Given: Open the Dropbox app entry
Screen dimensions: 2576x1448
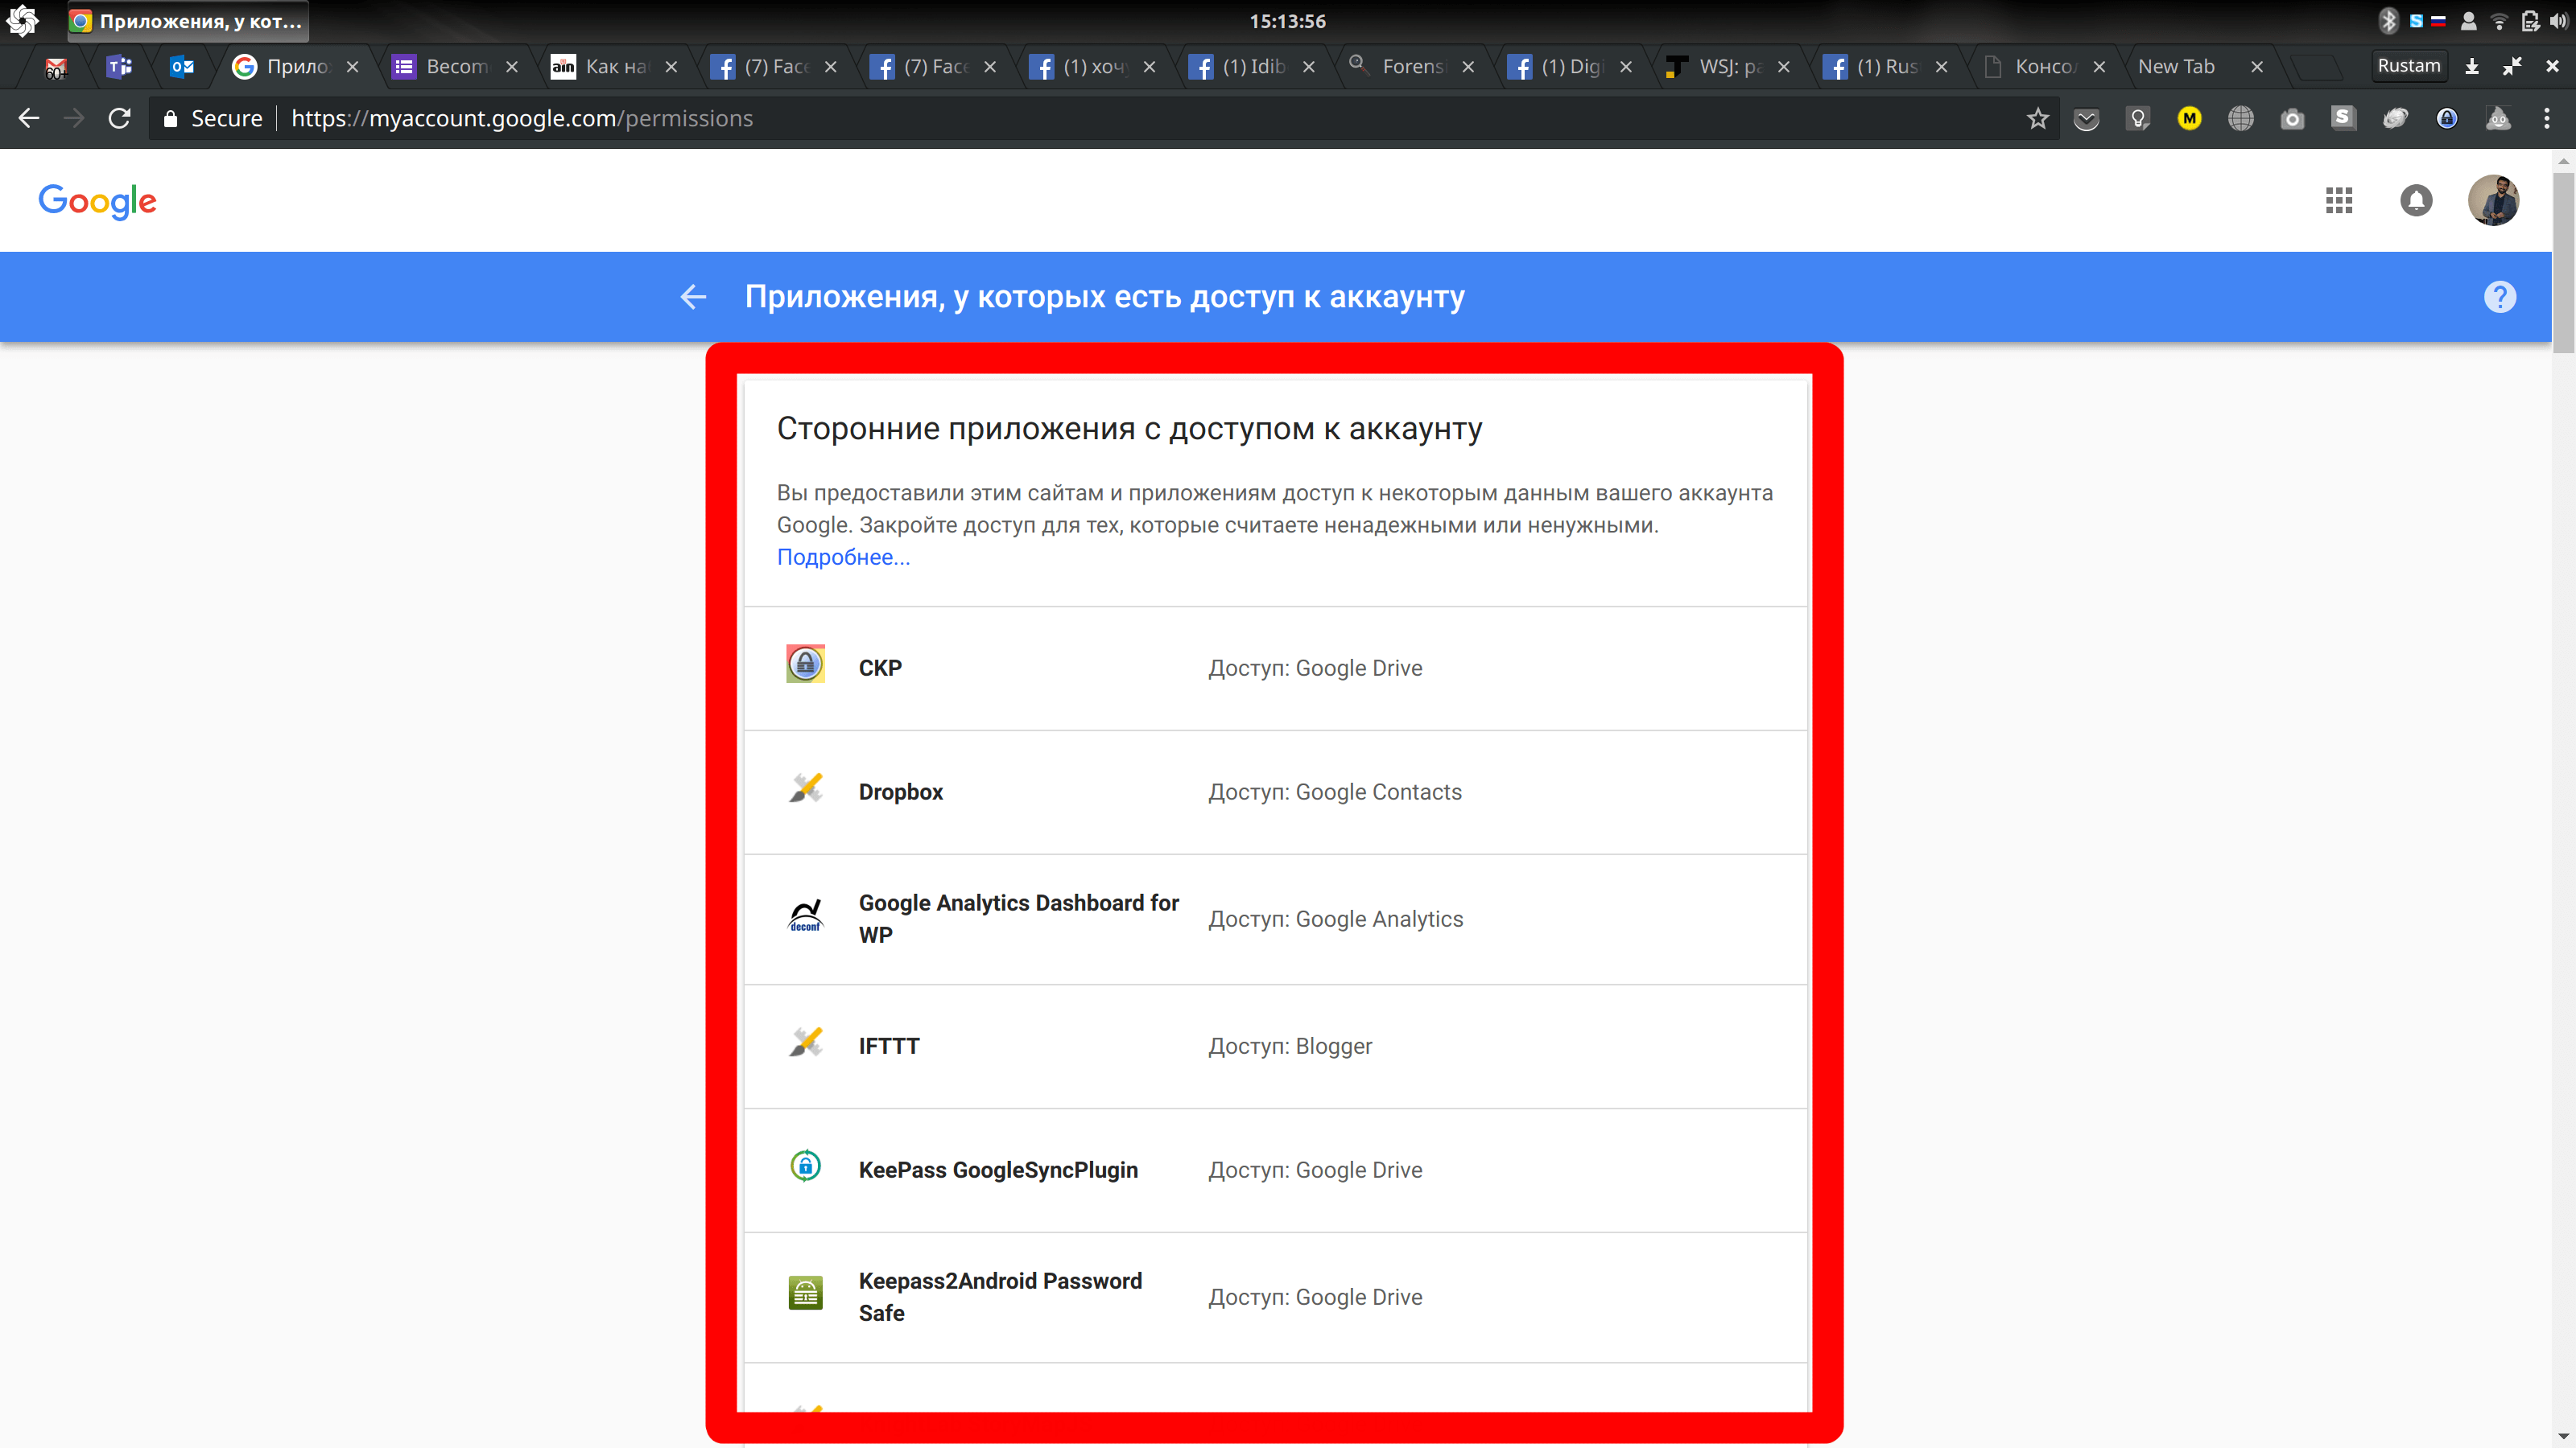Looking at the screenshot, I should (x=1275, y=792).
